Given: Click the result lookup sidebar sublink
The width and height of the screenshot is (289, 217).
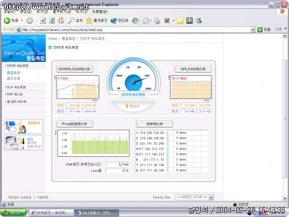Looking at the screenshot, I should (13, 78).
